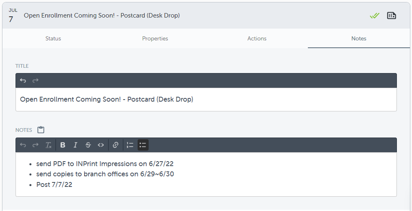Viewport: 412px width, 211px height.
Task: Open the Properties tab
Action: tap(155, 38)
